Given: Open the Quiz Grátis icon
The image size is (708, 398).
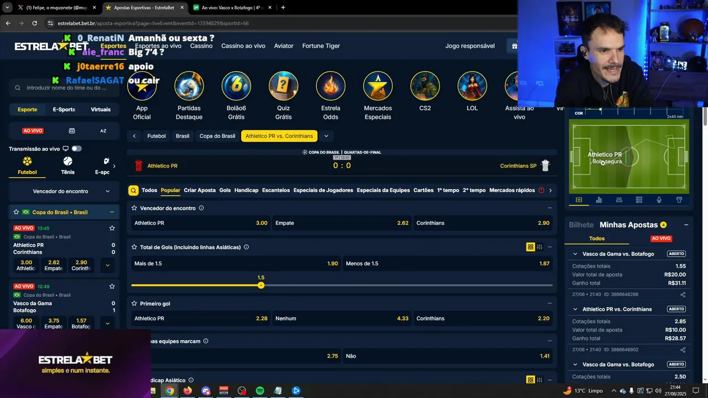Looking at the screenshot, I should point(283,86).
